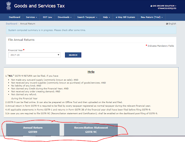Open the GST Law menu item
This screenshot has width=185, height=142.
(x=47, y=17)
